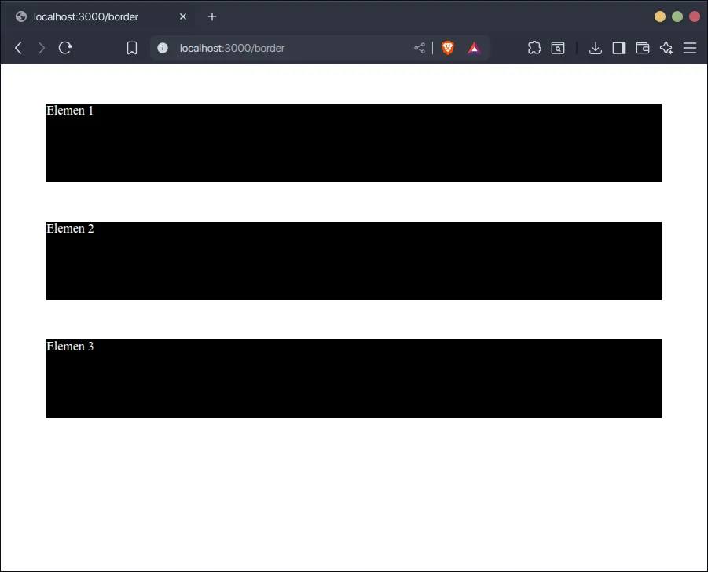Image resolution: width=708 pixels, height=572 pixels.
Task: Share this page via share icon
Action: coord(420,48)
